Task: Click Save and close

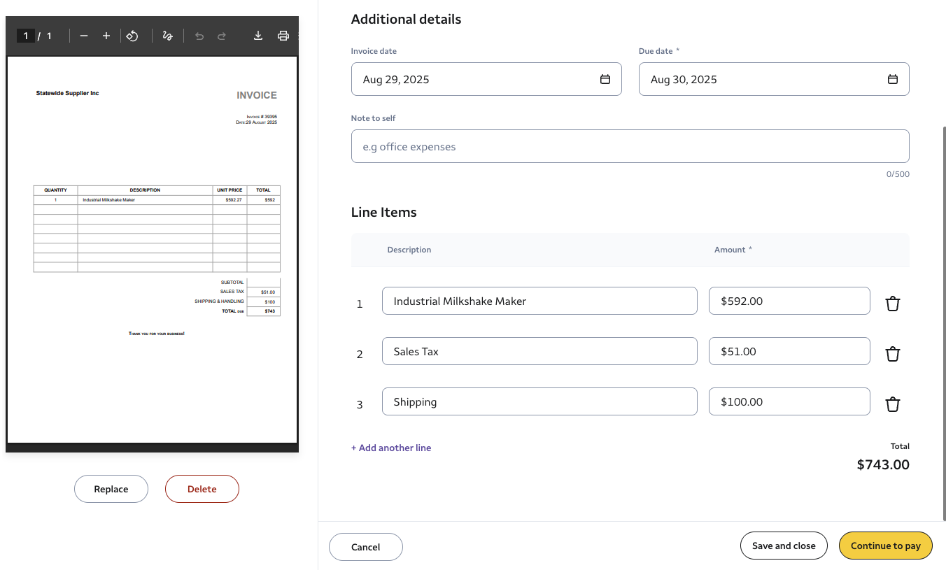Action: (x=784, y=546)
